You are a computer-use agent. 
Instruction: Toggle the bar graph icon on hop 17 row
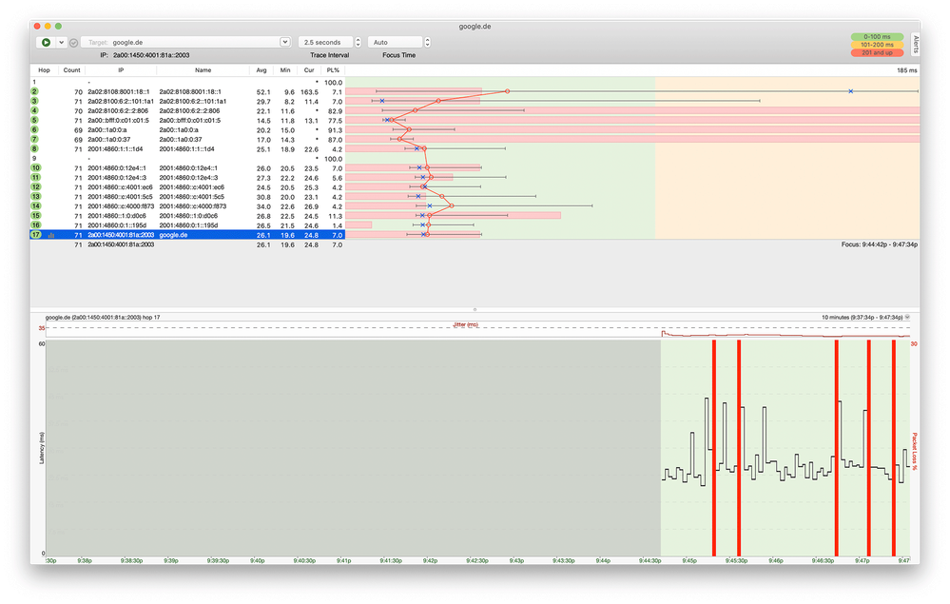point(50,234)
